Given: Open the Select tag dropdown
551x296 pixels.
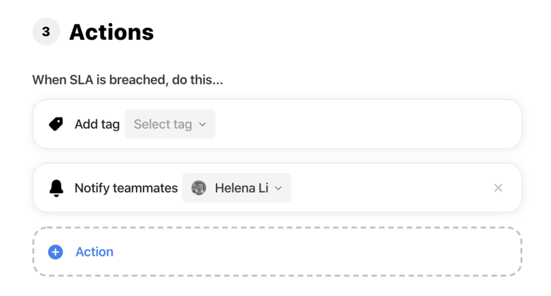Looking at the screenshot, I should pyautogui.click(x=170, y=124).
